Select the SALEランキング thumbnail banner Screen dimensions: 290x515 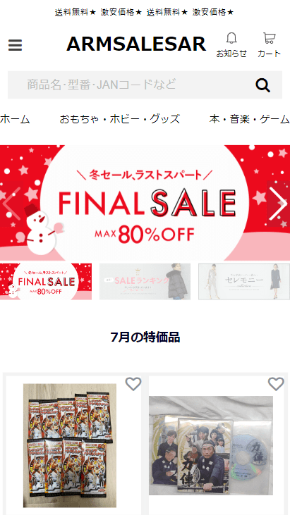[145, 282]
